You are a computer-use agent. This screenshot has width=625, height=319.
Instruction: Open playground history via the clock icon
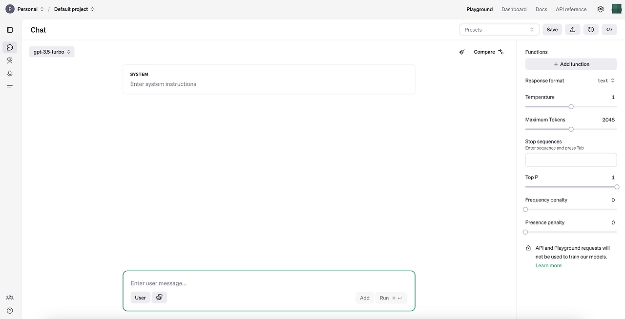click(x=591, y=29)
